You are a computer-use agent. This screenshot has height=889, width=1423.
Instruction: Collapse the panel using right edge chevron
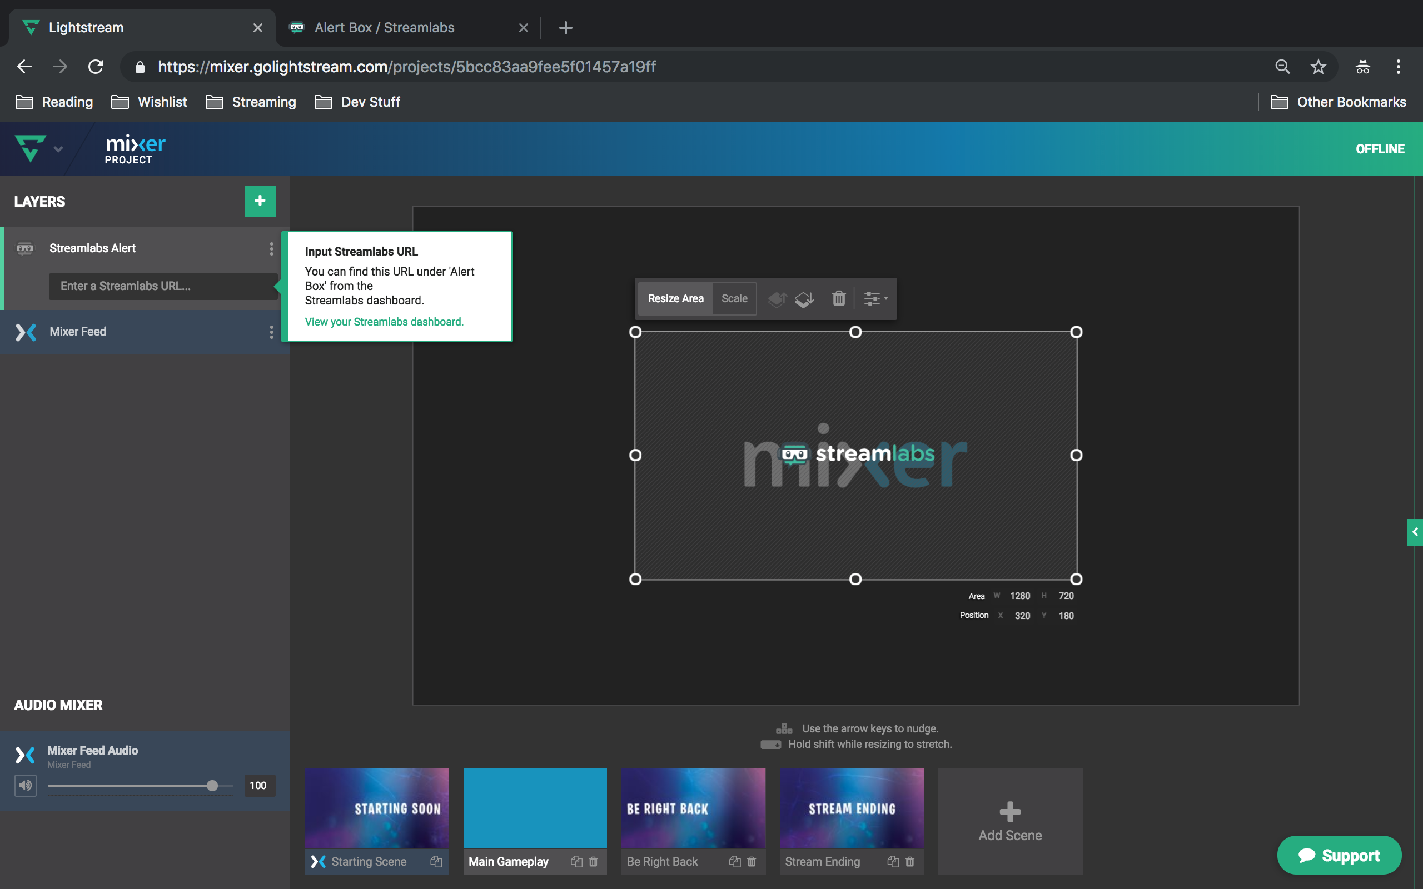pyautogui.click(x=1415, y=532)
